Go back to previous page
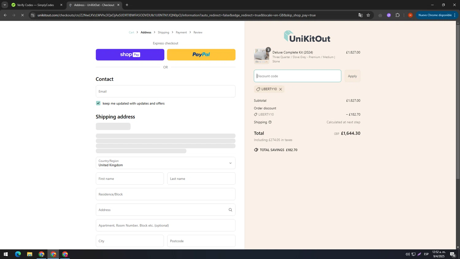This screenshot has height=259, width=460. [5, 15]
